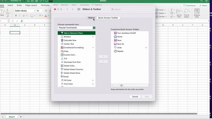Click the show all preferences grid icon
212x119 pixels.
point(79,9)
